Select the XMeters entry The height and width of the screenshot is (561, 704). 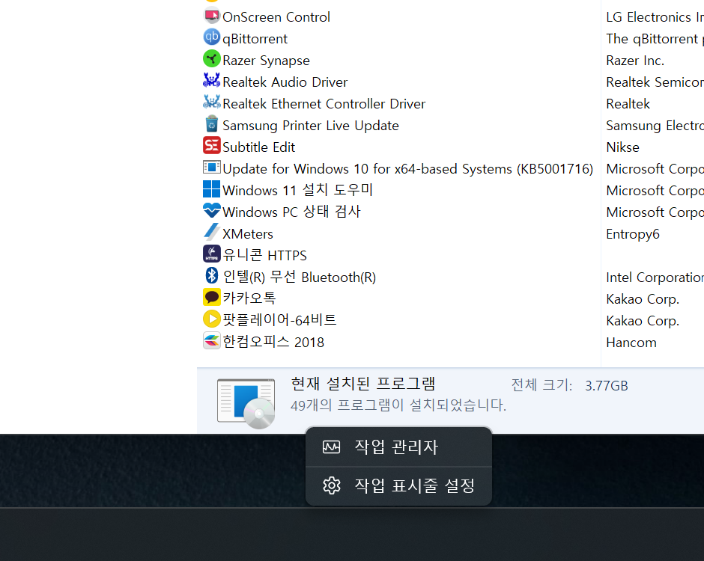coord(248,234)
